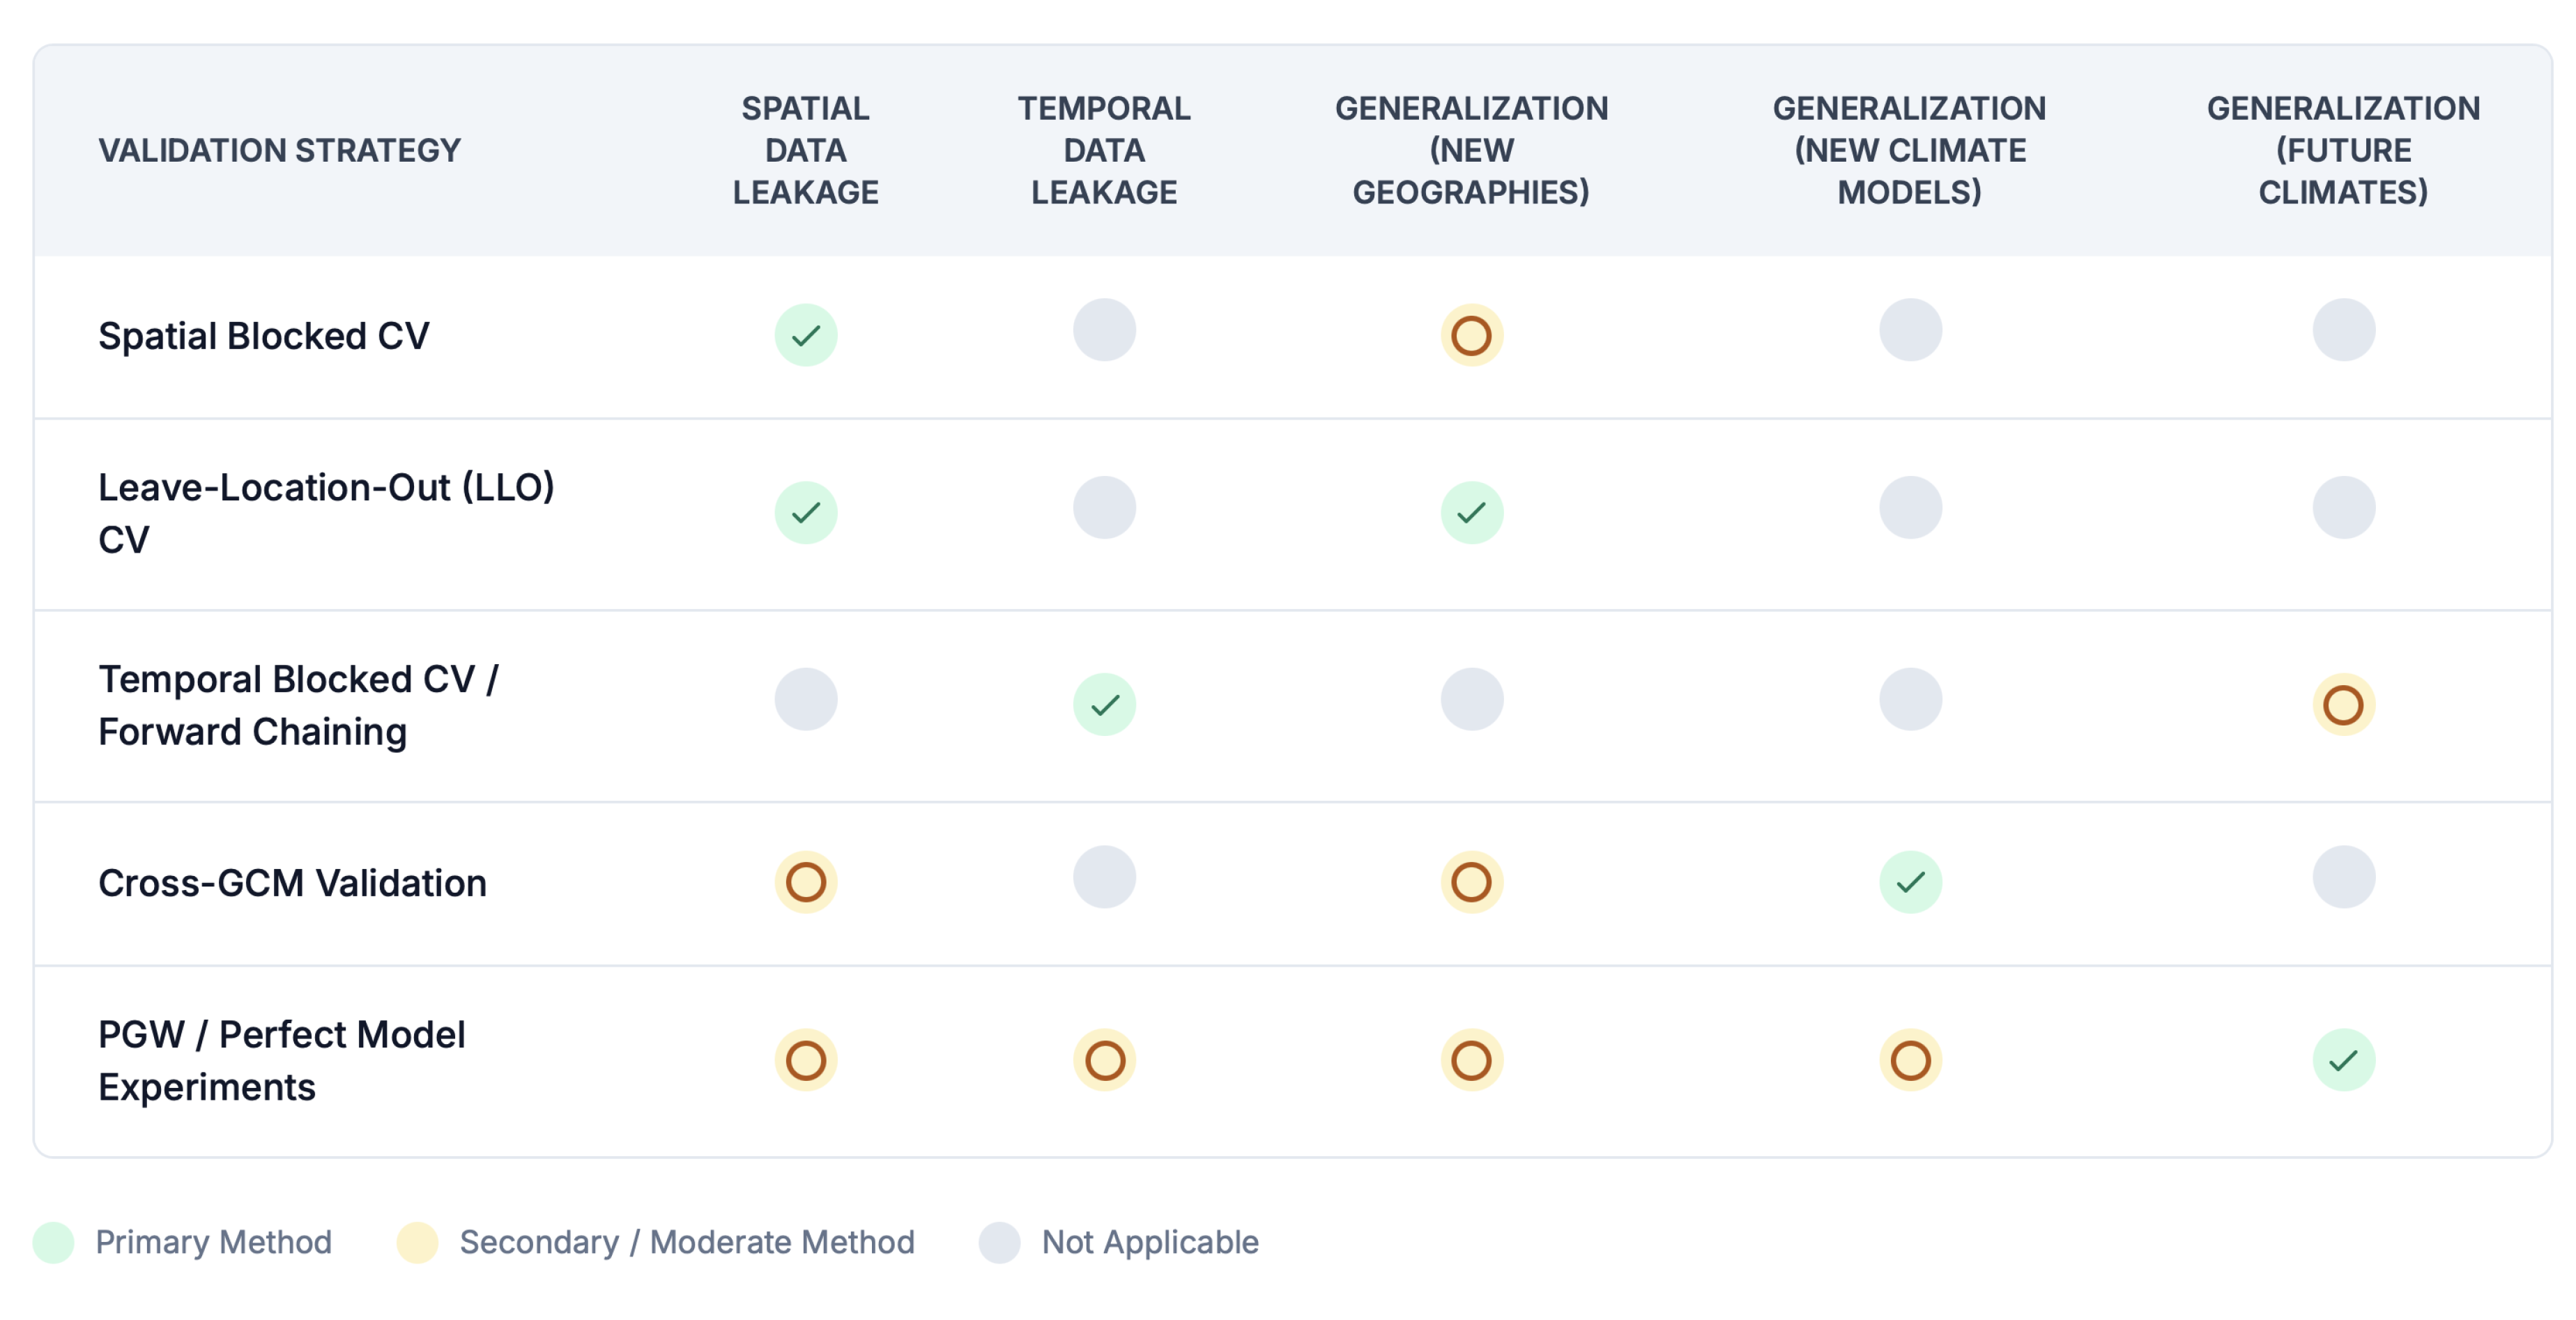Click gray dot for Spatial Blocked CV temporal leakage

[1104, 330]
